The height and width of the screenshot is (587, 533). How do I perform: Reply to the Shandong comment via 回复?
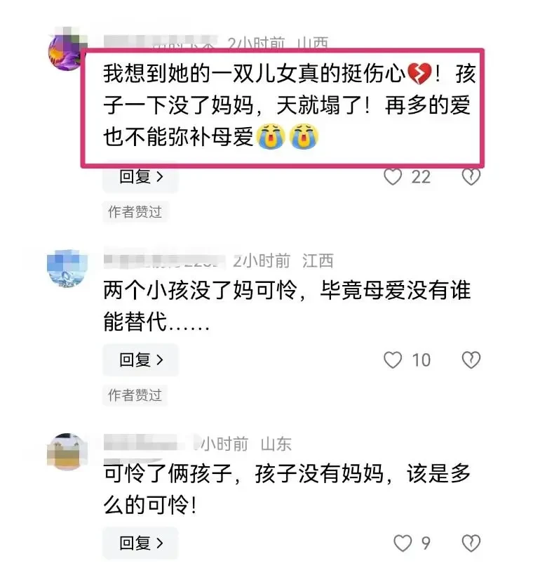point(141,543)
